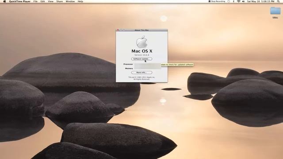Open the Apple menu
Viewport: 283px width, 159px height.
pos(4,1)
